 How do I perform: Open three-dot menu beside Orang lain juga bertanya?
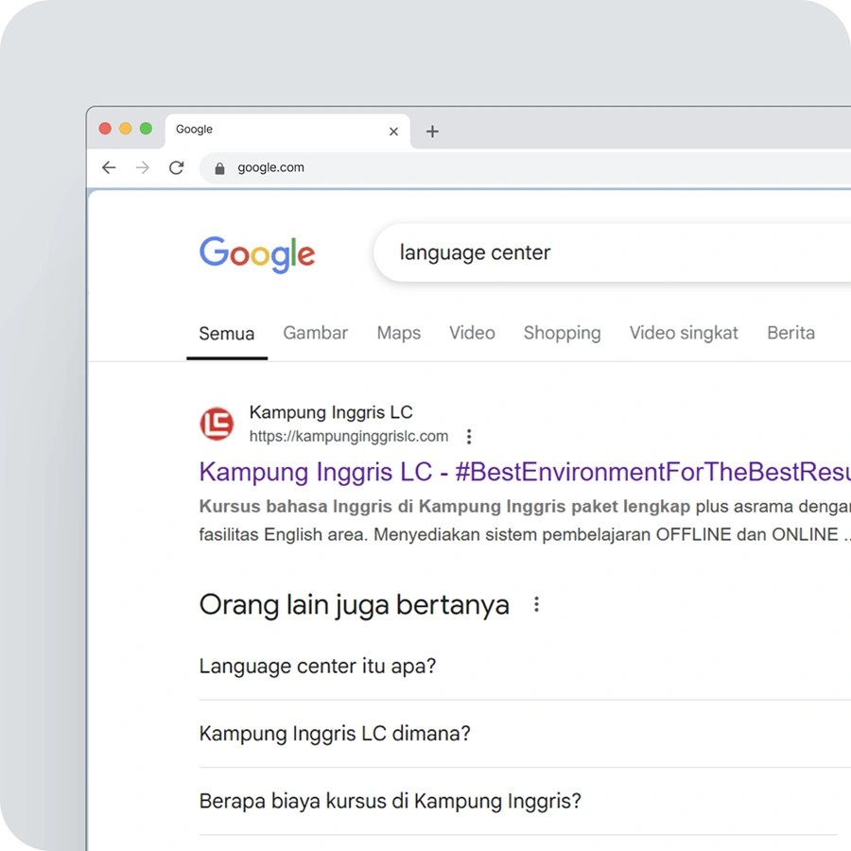[536, 604]
